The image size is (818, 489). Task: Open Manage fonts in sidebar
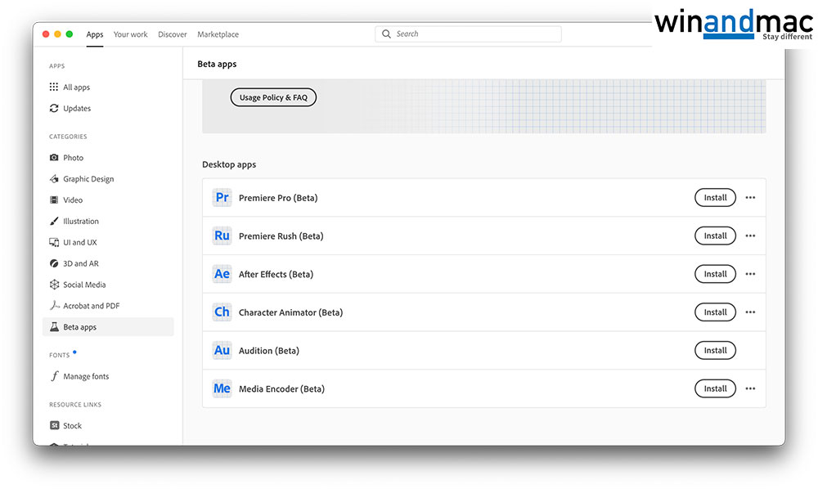tap(86, 376)
